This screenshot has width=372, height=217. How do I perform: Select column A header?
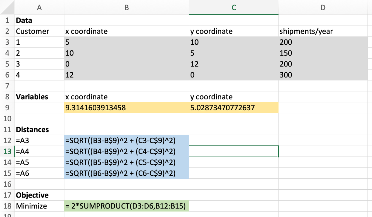tap(39, 7)
